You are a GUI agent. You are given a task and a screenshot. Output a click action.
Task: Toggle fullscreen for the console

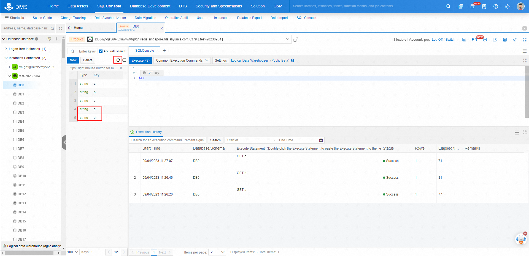[525, 40]
